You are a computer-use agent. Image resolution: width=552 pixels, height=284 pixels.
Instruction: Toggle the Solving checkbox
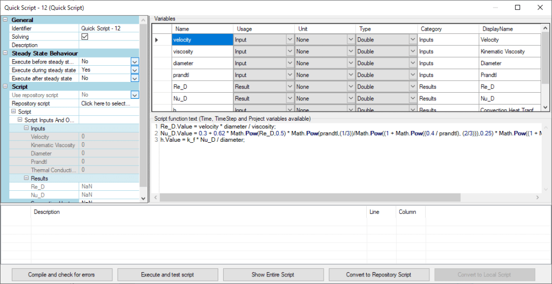pos(84,37)
